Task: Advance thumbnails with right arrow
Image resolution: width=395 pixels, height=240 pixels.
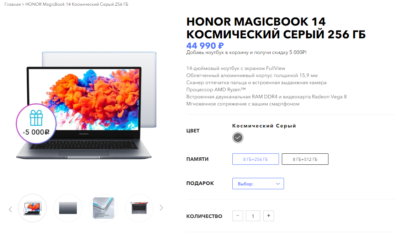Action: 161,208
